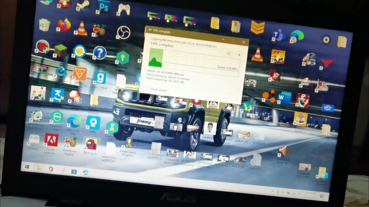Open the Composite Shot 1 thumbnail
369x207 pixels.
tap(173, 153)
